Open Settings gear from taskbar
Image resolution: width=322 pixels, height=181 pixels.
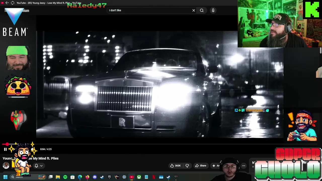click(124, 177)
